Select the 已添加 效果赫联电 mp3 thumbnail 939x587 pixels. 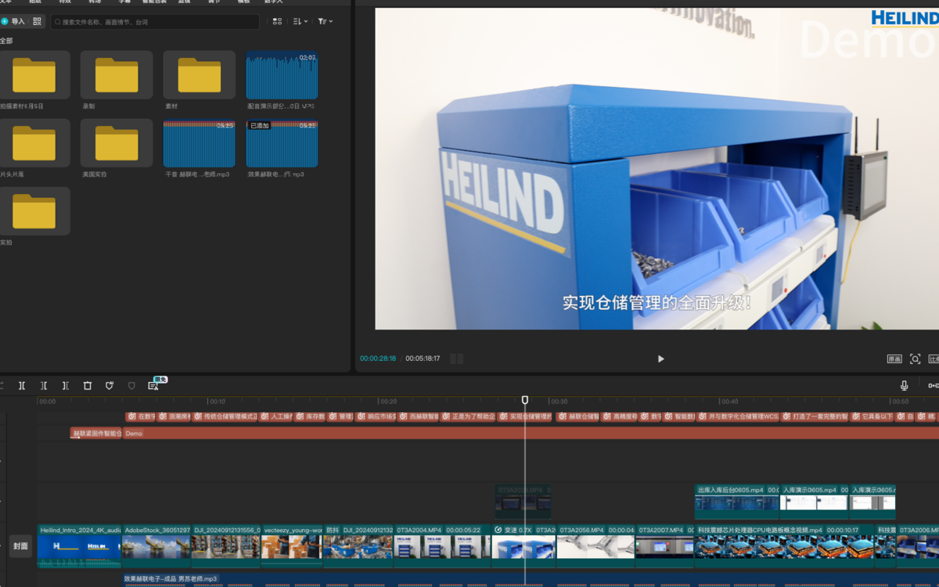tap(282, 143)
